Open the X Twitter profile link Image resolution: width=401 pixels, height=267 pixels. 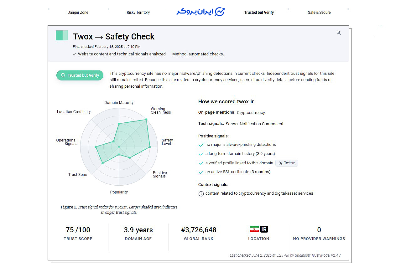[287, 163]
